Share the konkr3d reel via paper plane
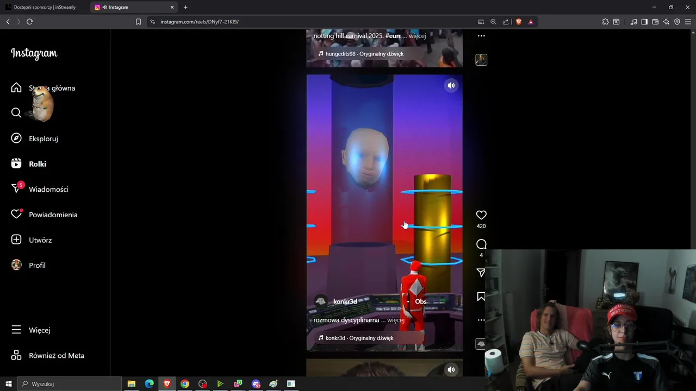Viewport: 696px width, 391px height. click(481, 273)
